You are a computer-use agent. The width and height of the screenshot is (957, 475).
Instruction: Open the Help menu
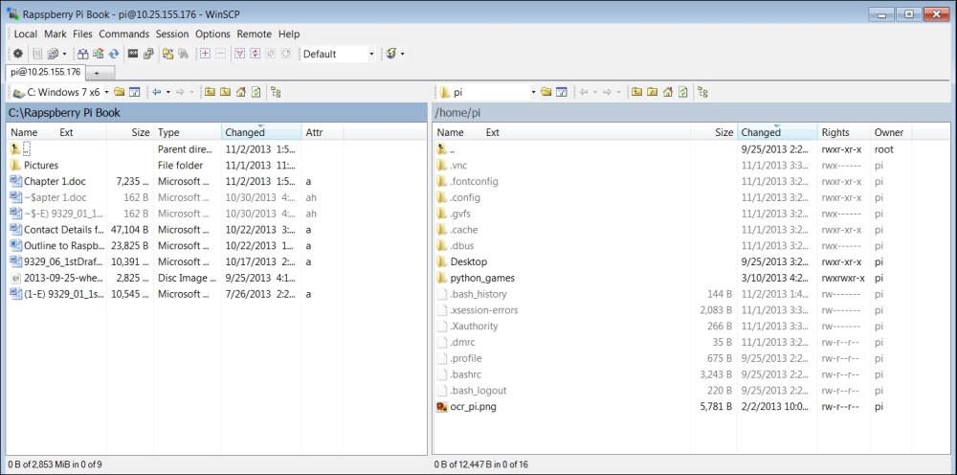pos(289,34)
